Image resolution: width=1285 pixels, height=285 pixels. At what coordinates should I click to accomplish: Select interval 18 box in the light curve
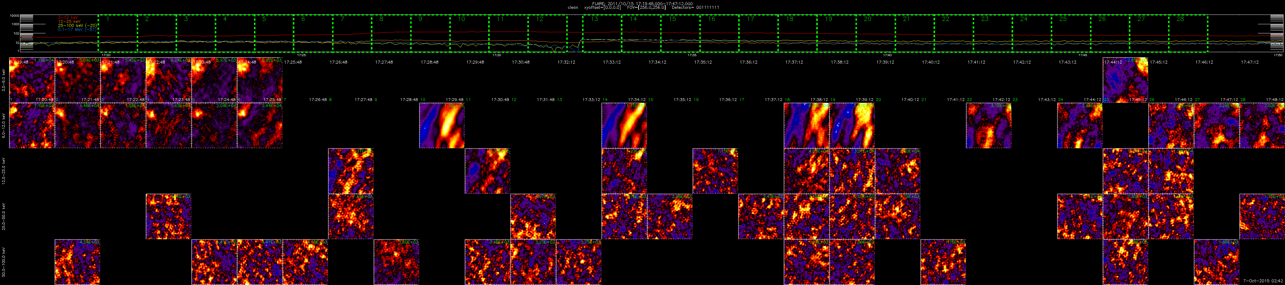797,33
